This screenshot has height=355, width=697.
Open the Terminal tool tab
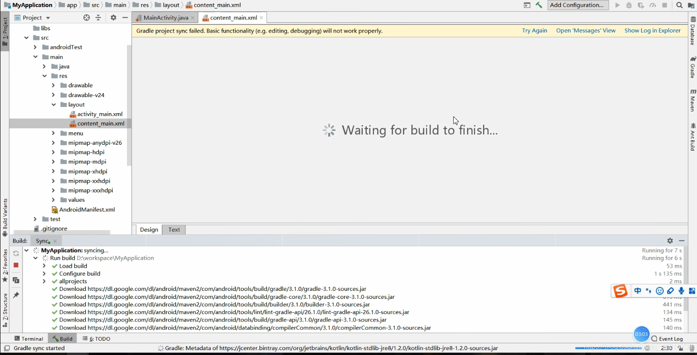(29, 339)
